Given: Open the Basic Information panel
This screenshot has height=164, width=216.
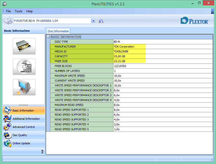Looking at the screenshot, I should (x=24, y=111).
